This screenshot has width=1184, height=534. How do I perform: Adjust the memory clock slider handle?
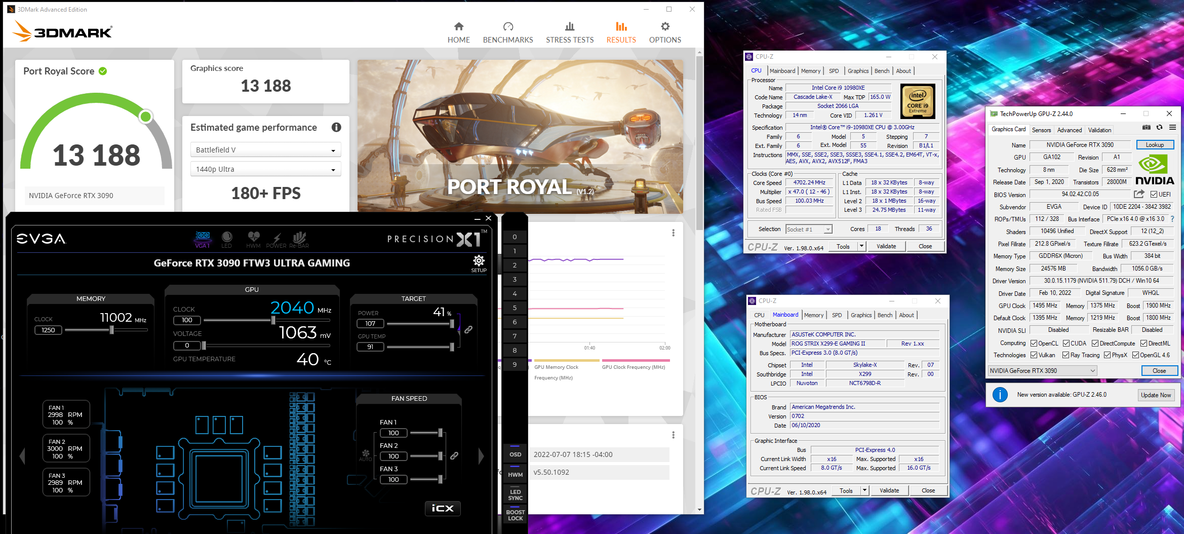(111, 330)
